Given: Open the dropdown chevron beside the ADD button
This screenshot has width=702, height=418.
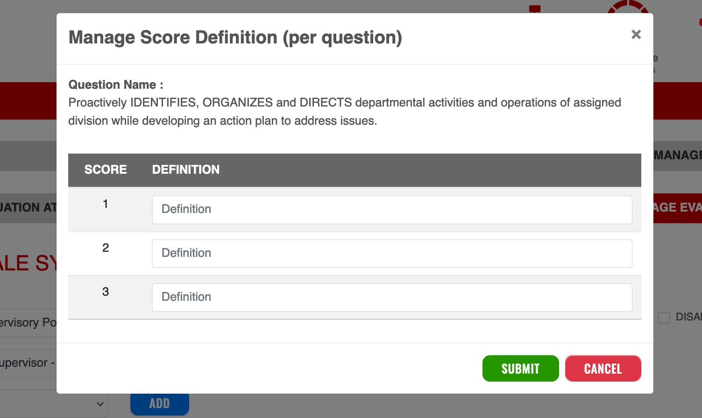Looking at the screenshot, I should click(x=99, y=404).
